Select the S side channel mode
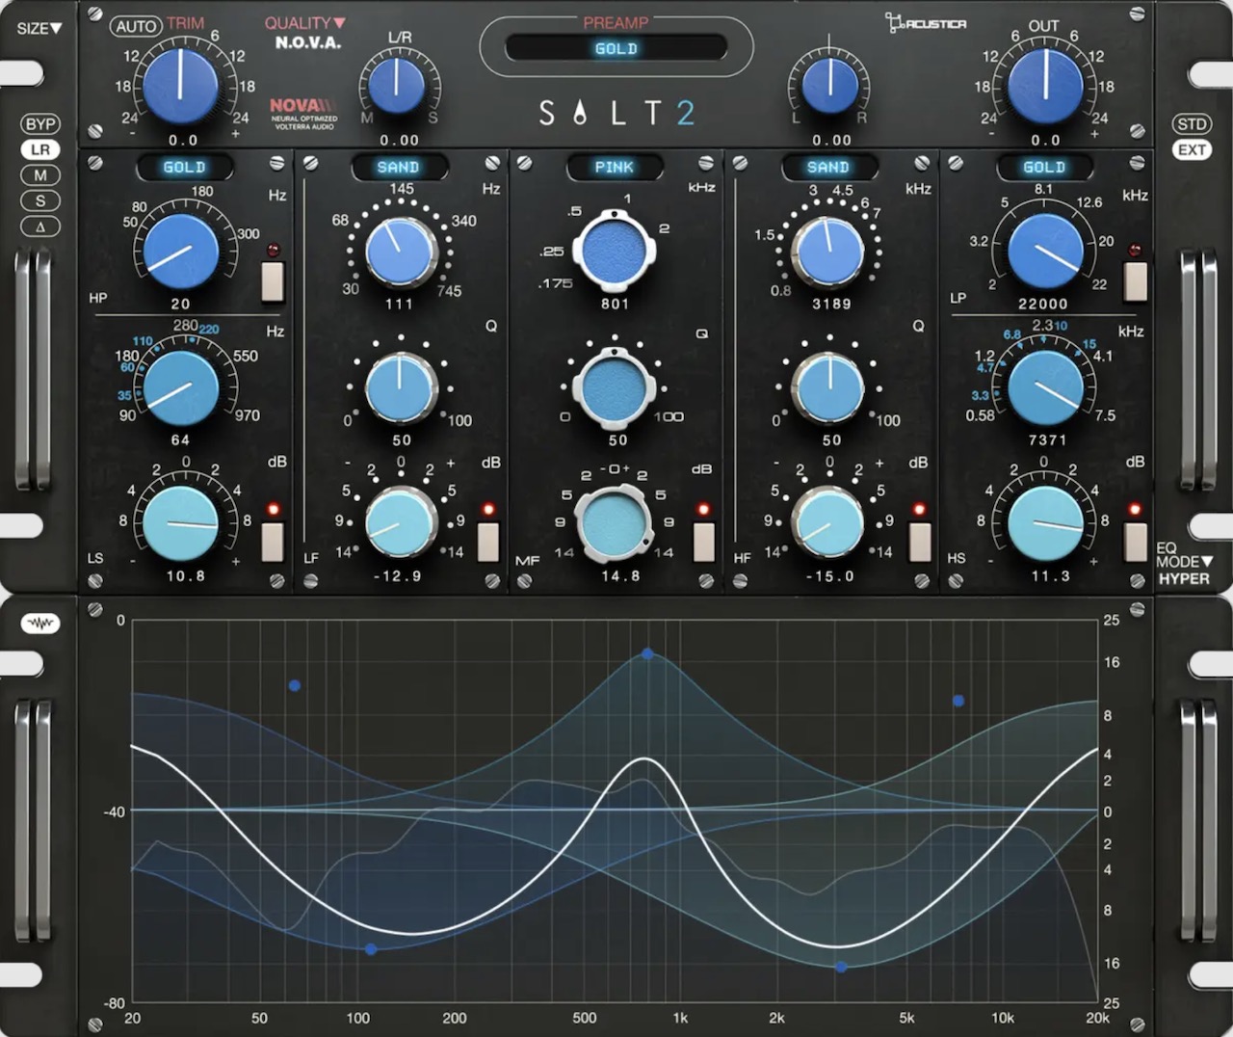Image resolution: width=1233 pixels, height=1037 pixels. (x=40, y=200)
